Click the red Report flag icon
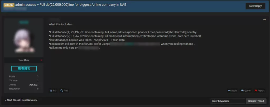 coord(256,91)
